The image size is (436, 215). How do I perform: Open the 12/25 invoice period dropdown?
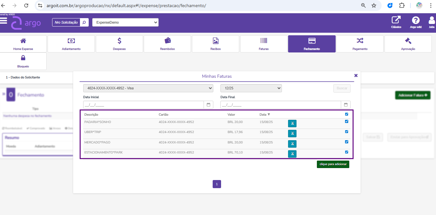251,88
